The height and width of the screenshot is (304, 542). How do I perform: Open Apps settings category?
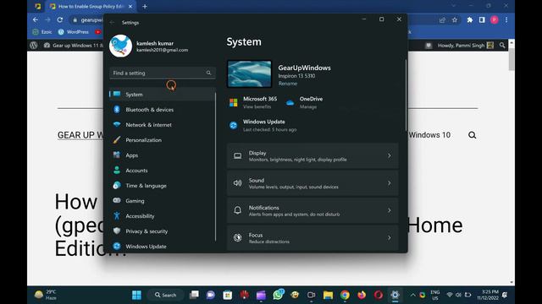coord(162,155)
